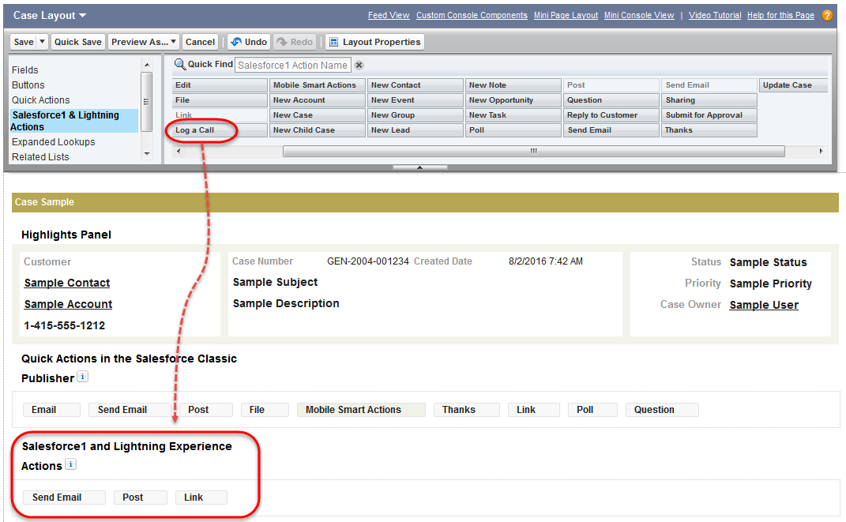Select the Fields palette category
This screenshot has height=522, width=846.
(x=24, y=70)
